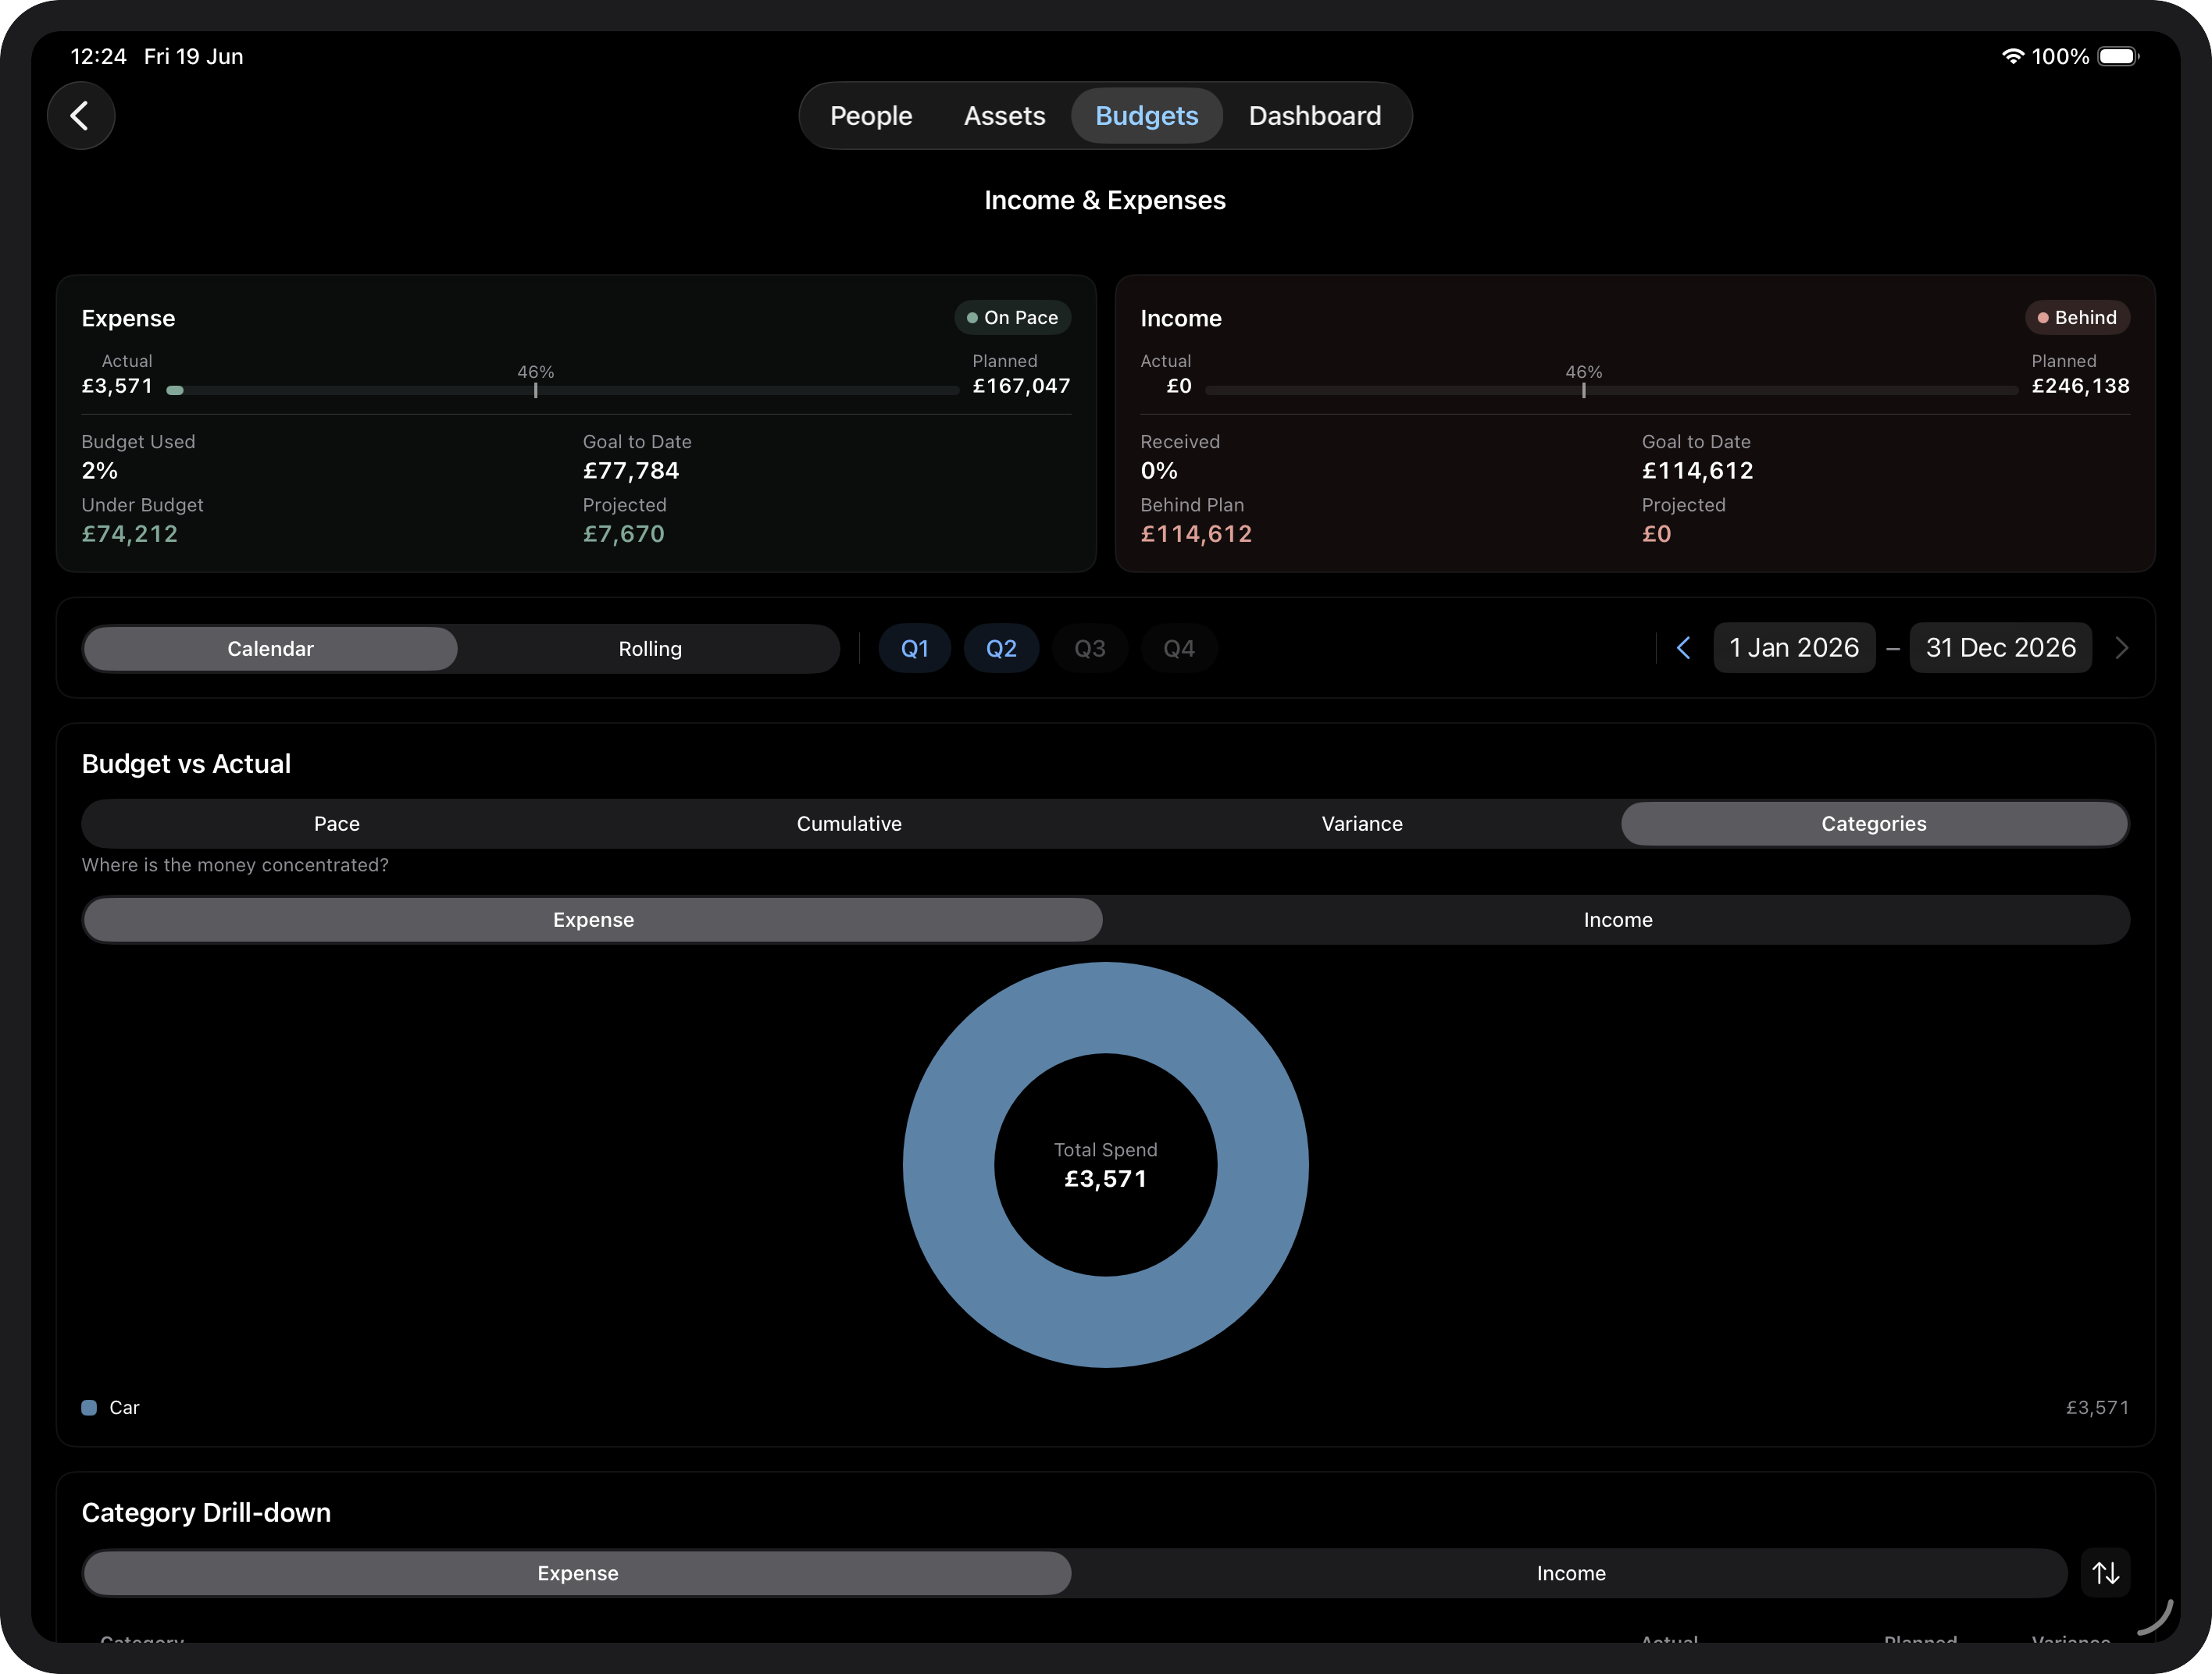Viewport: 2212px width, 1674px height.
Task: Tap the Wi-Fi status icon
Action: (x=2012, y=56)
